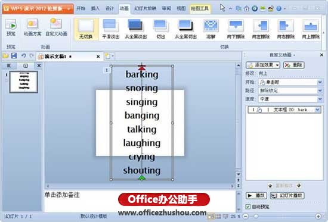Open the 设计 ribbon tab

pyautogui.click(x=110, y=8)
